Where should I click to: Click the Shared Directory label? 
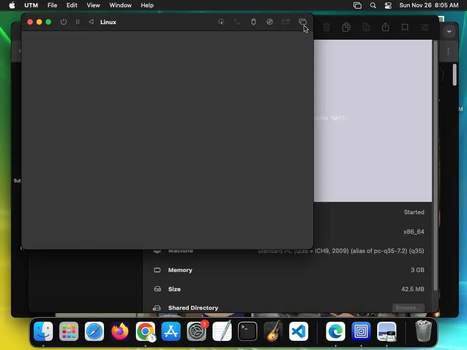coord(193,308)
